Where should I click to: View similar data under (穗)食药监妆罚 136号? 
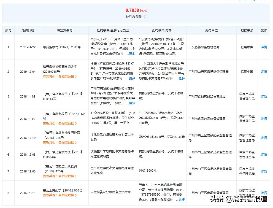[60, 123]
